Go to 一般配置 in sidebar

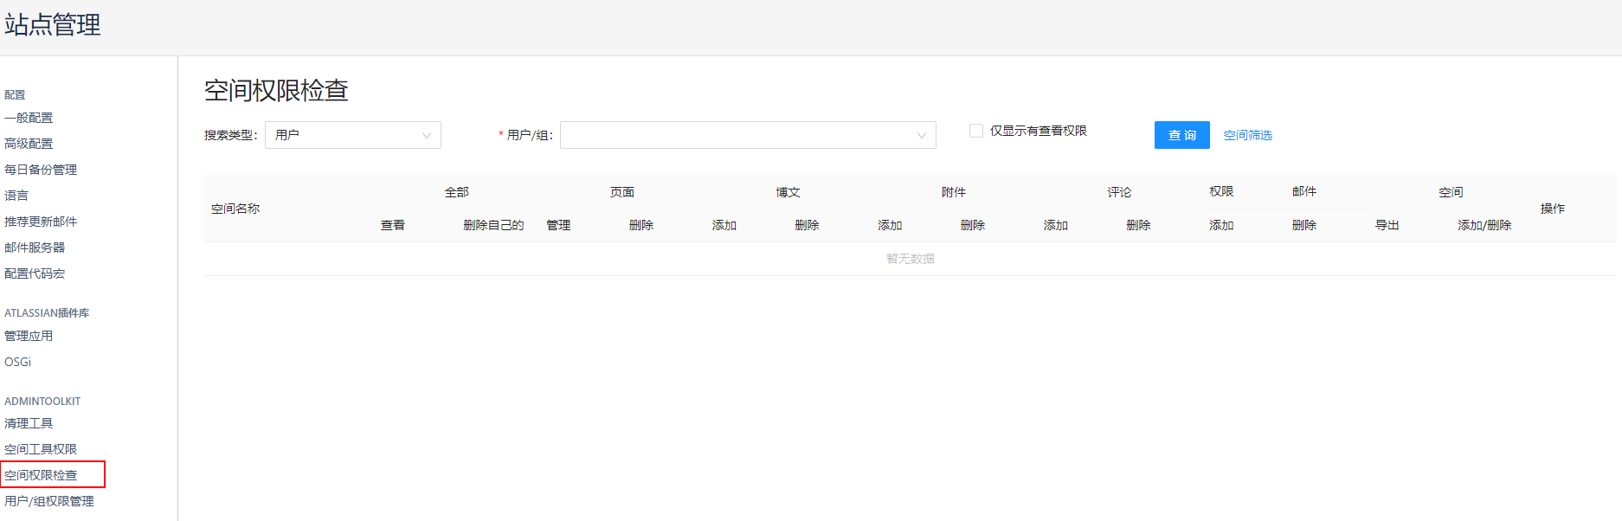click(29, 118)
